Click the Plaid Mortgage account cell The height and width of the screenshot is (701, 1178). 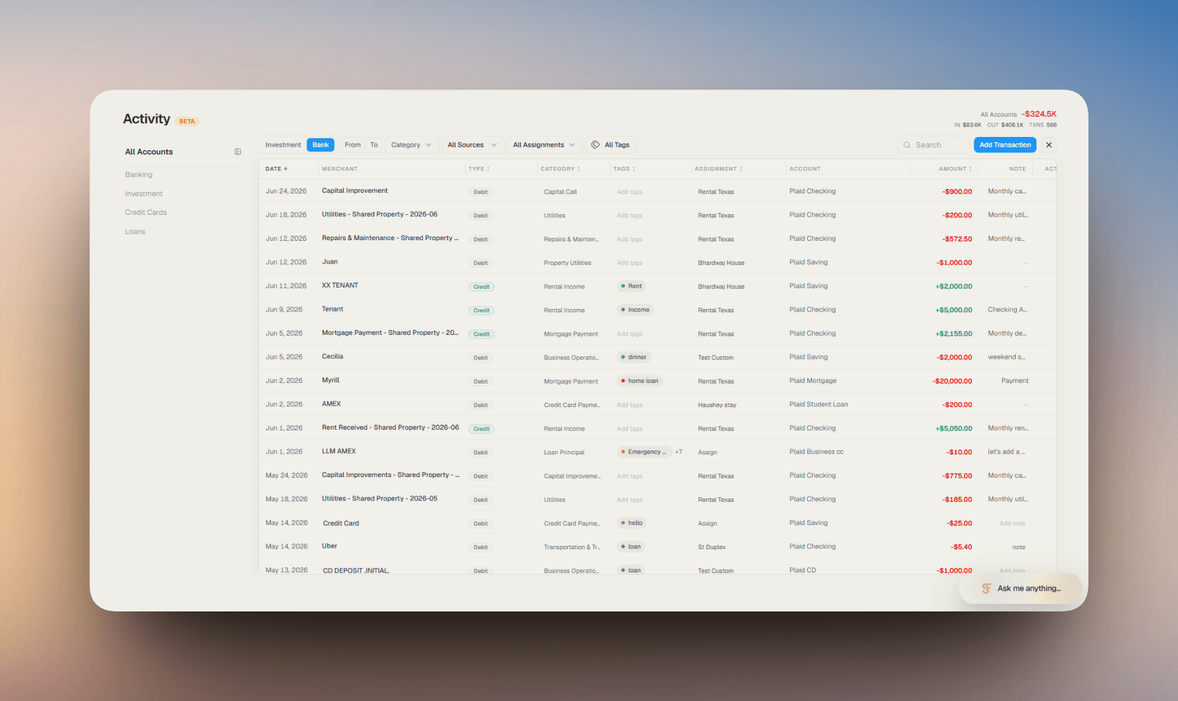[x=813, y=381]
